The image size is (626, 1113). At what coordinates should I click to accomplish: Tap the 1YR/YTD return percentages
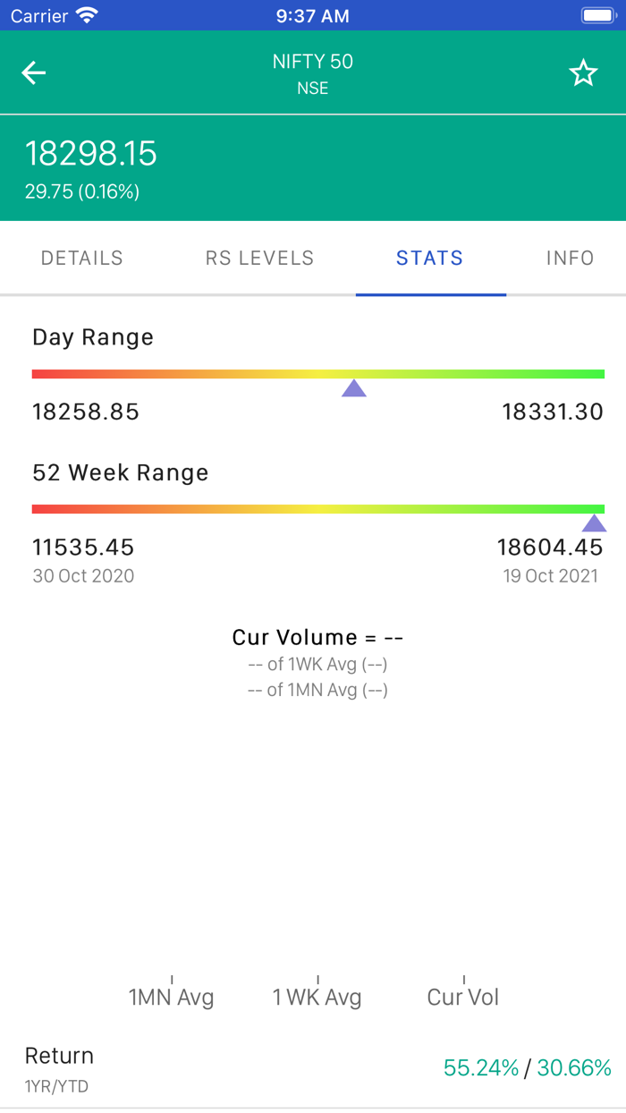528,1067
